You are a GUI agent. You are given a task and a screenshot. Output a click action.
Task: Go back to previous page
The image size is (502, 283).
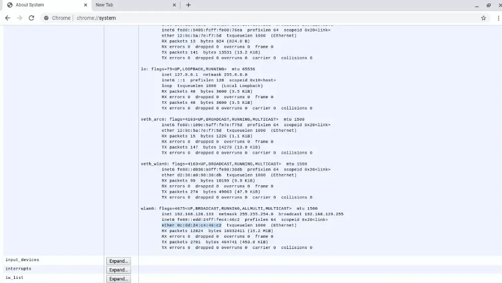pyautogui.click(x=8, y=18)
